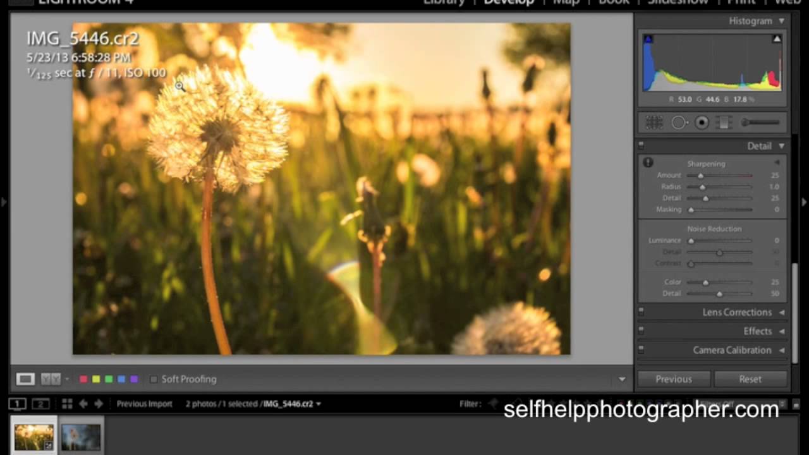Expand the Lens Corrections panel
The height and width of the screenshot is (455, 809).
tap(782, 312)
